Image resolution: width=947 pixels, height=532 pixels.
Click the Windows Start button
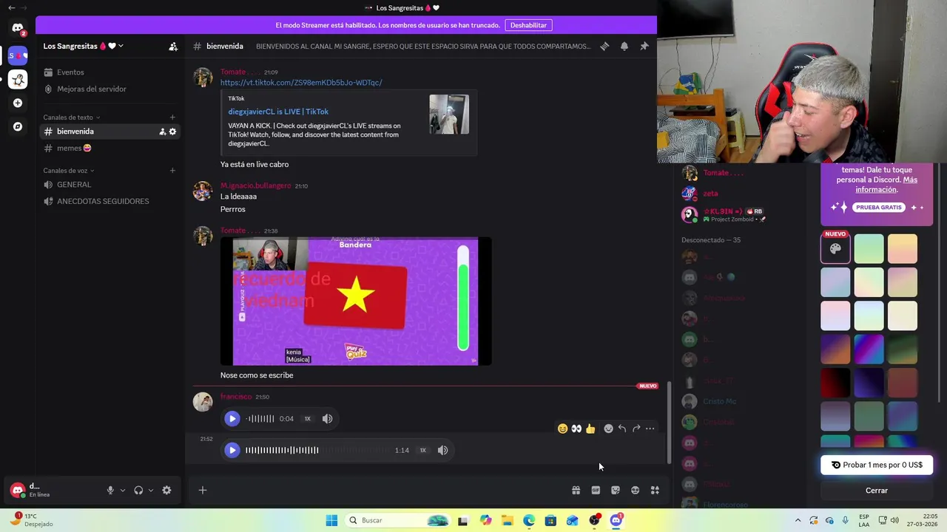(331, 520)
